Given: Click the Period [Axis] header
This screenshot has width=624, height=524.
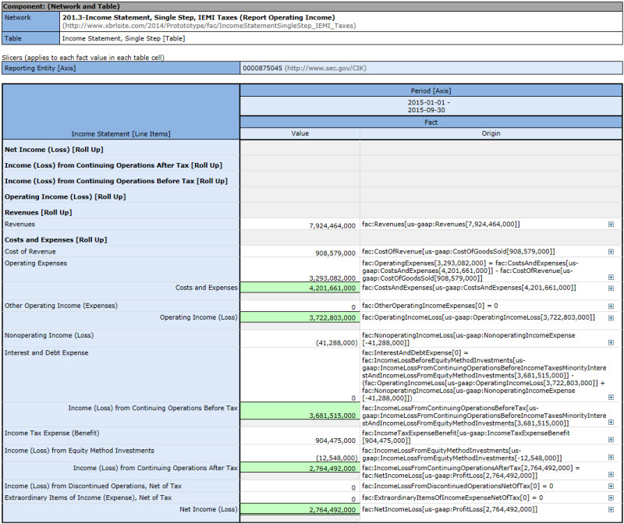Looking at the screenshot, I should coord(431,90).
